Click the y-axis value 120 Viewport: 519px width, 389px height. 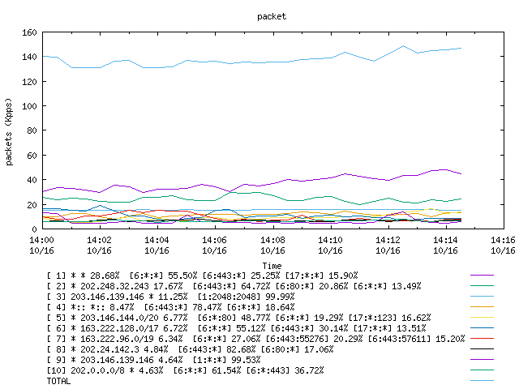click(29, 82)
